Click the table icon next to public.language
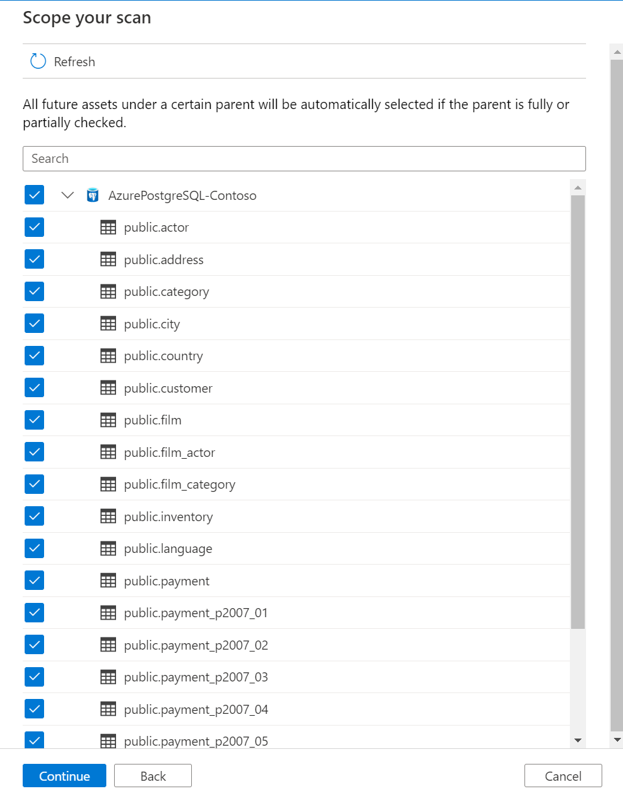 pos(108,548)
